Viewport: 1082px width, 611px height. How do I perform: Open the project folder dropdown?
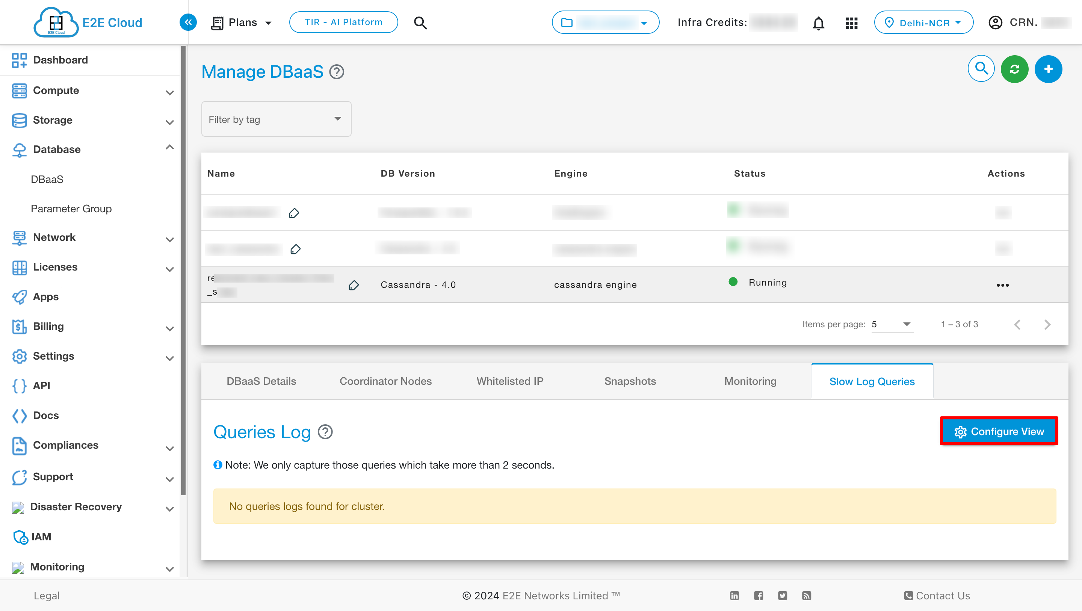[x=605, y=22]
